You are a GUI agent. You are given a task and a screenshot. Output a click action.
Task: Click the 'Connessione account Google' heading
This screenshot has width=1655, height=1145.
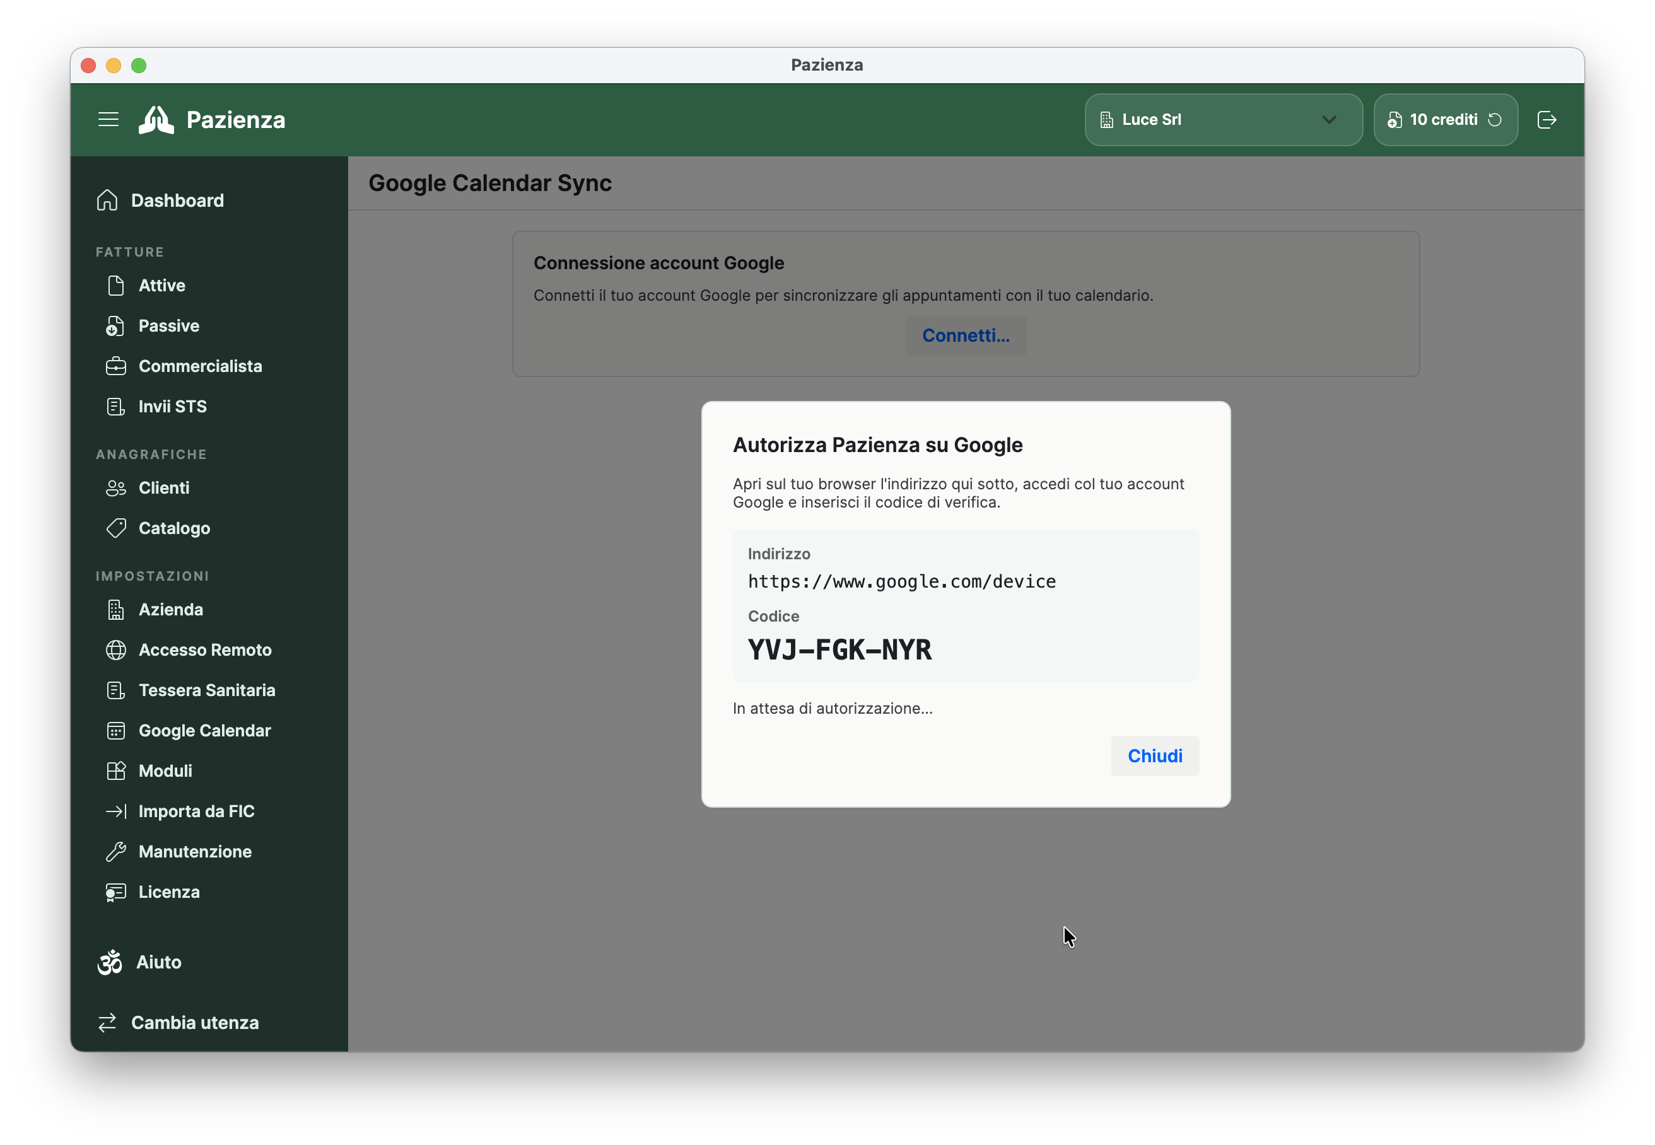659,262
